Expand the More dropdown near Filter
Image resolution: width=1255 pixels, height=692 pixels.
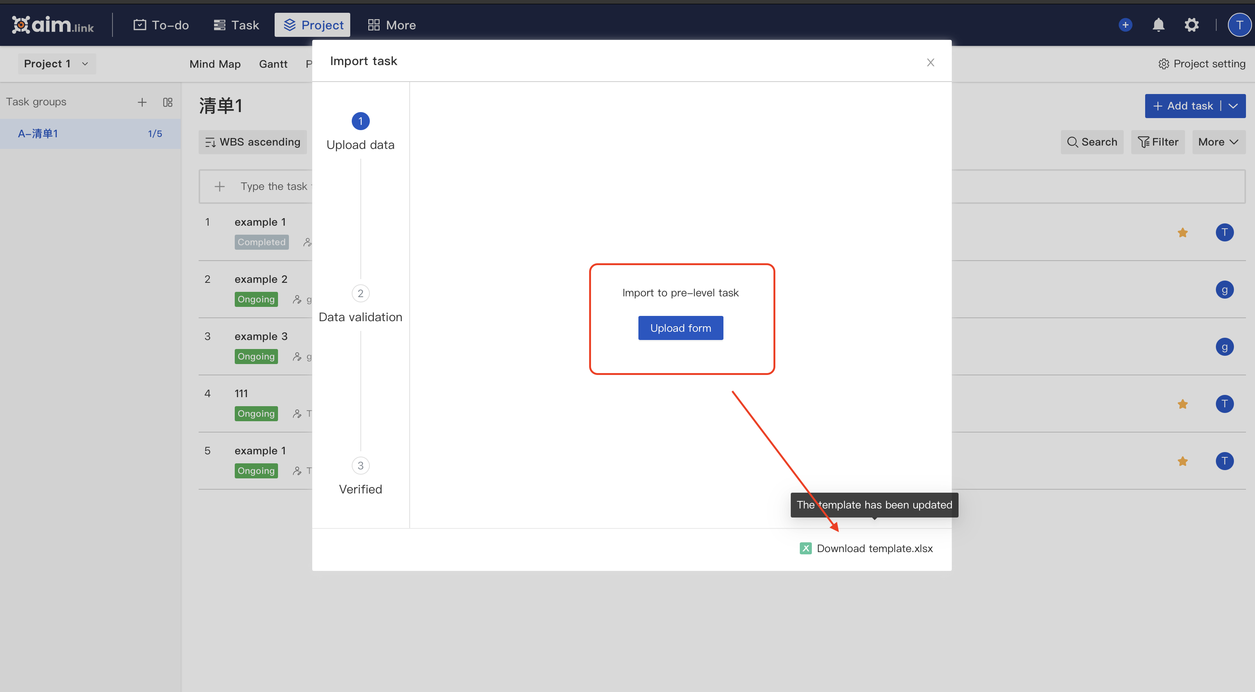[1218, 142]
